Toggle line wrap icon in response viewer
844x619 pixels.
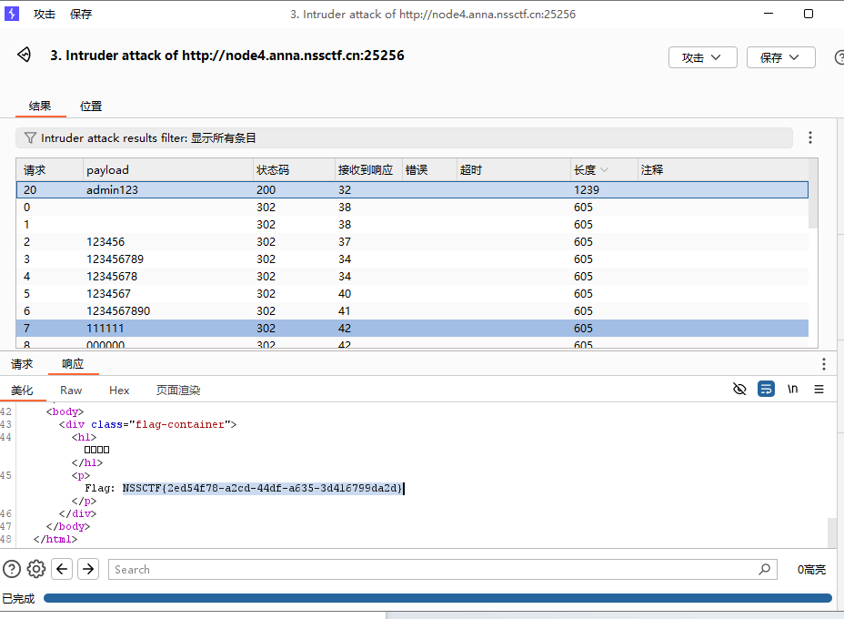766,389
